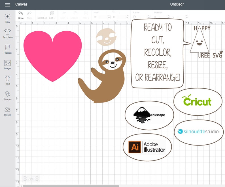Viewport: 225px width, 187px height.
Task: Zoom out with the minus button
Action: coord(25,179)
